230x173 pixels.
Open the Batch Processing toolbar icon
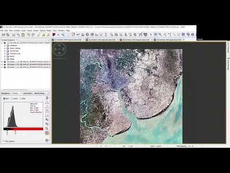(145, 35)
